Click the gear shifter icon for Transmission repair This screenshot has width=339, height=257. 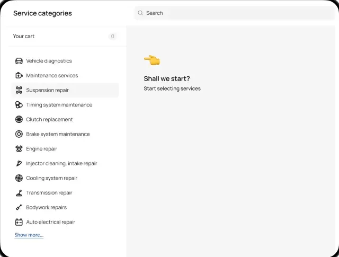pos(19,193)
